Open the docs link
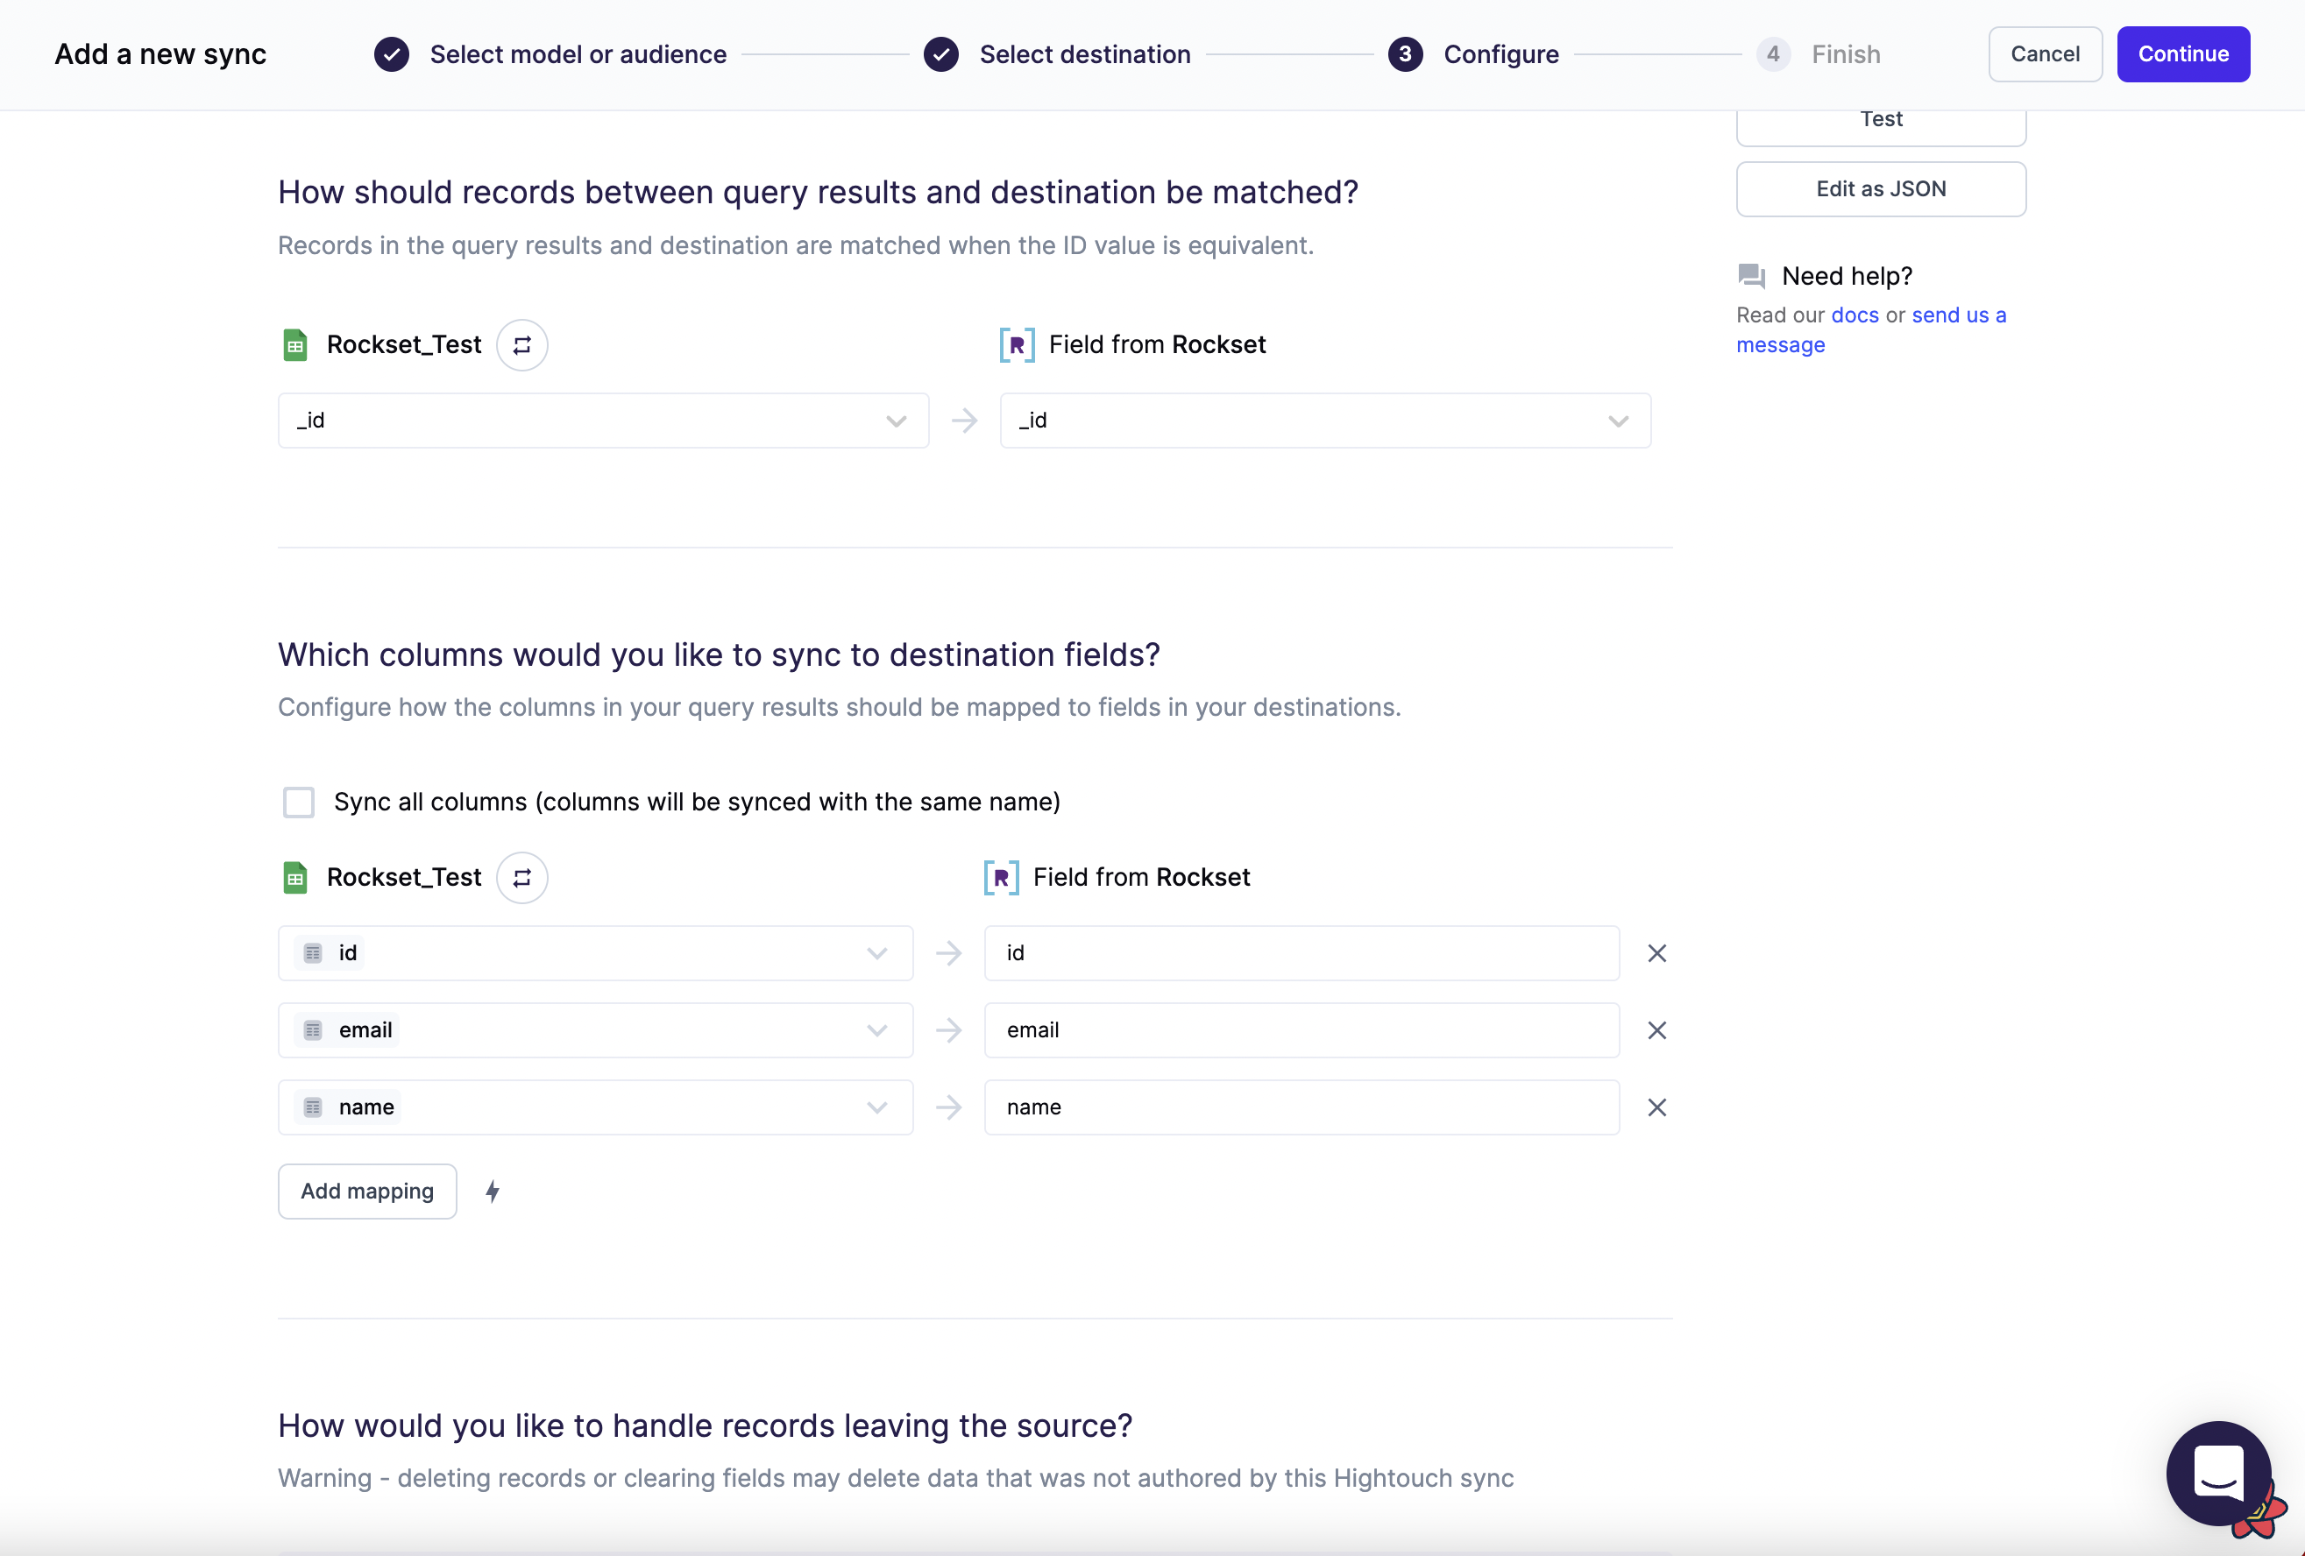 click(x=1855, y=315)
